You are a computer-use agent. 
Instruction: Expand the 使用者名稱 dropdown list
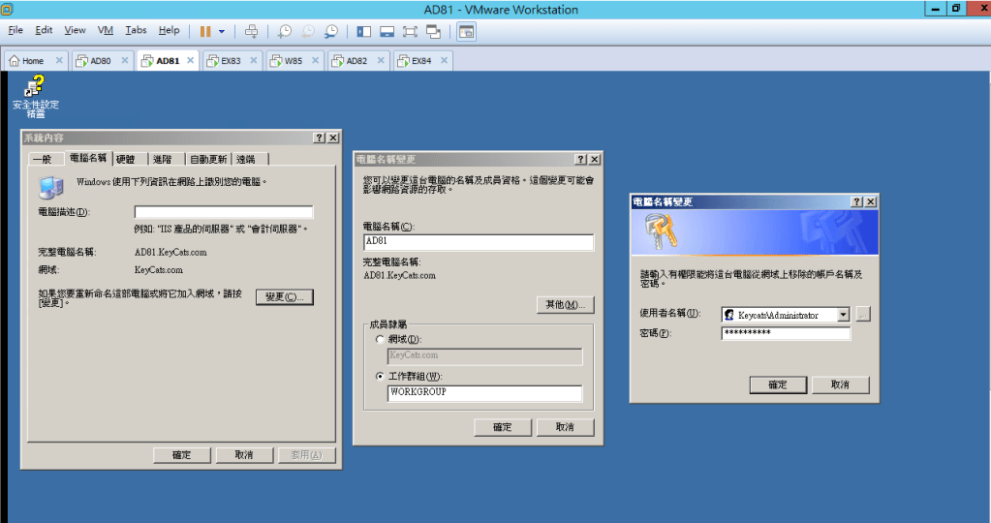(843, 315)
